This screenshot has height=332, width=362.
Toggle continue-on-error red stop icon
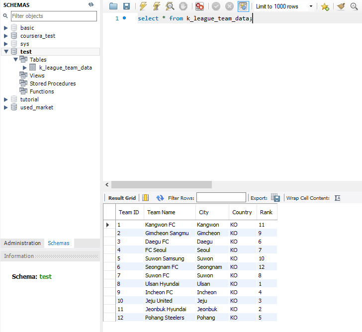(x=199, y=6)
